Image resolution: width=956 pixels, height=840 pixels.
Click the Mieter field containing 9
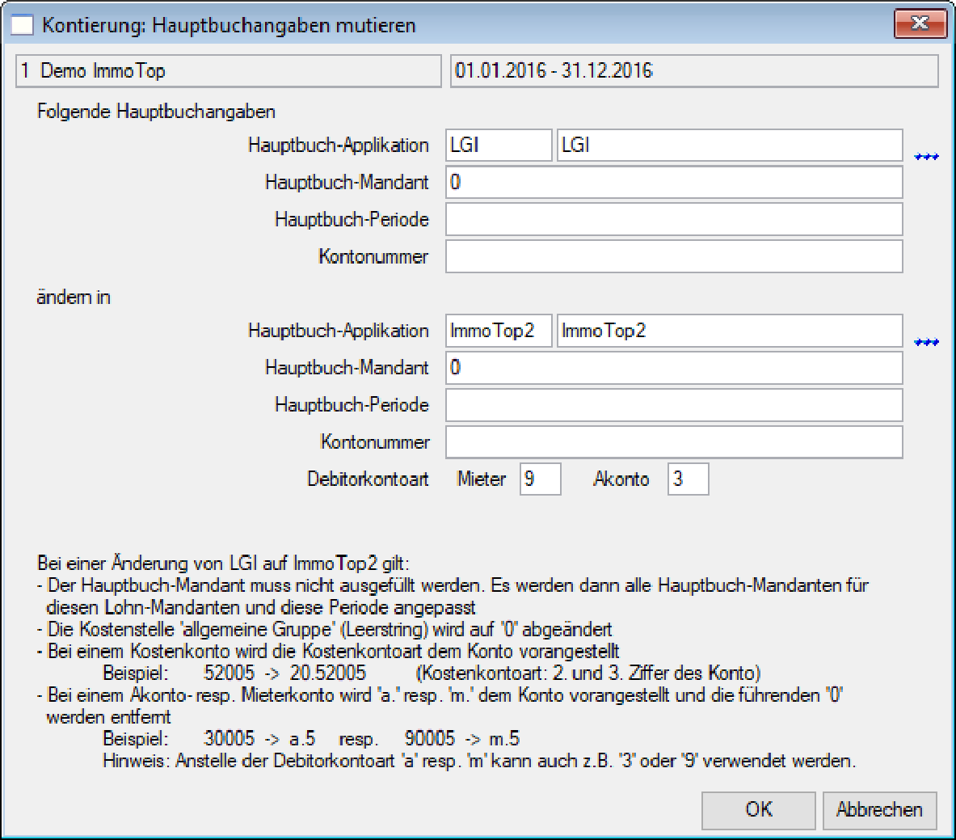pyautogui.click(x=540, y=479)
